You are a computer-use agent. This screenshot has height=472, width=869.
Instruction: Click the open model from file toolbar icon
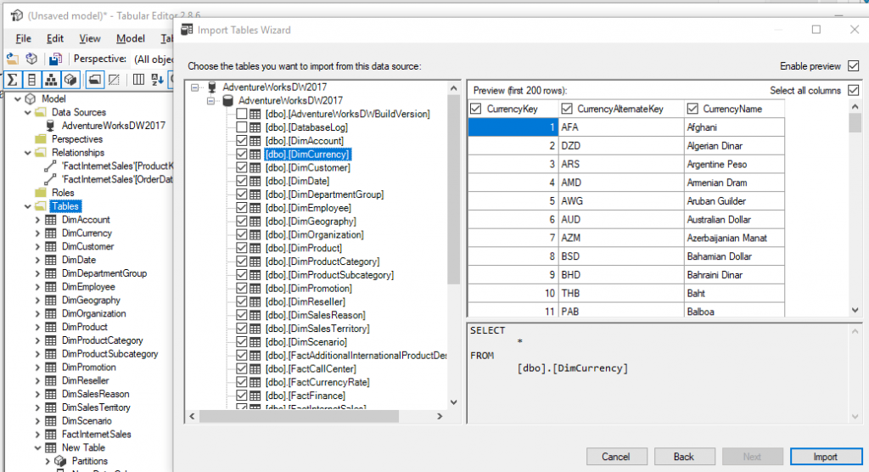[13, 59]
